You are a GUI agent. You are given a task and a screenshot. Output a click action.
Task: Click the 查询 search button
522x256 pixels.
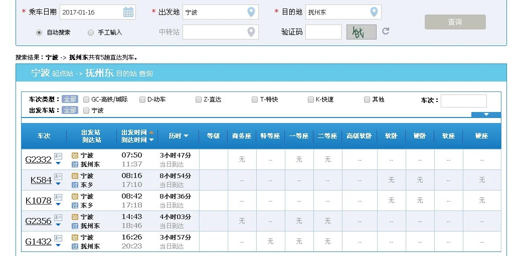pos(455,22)
